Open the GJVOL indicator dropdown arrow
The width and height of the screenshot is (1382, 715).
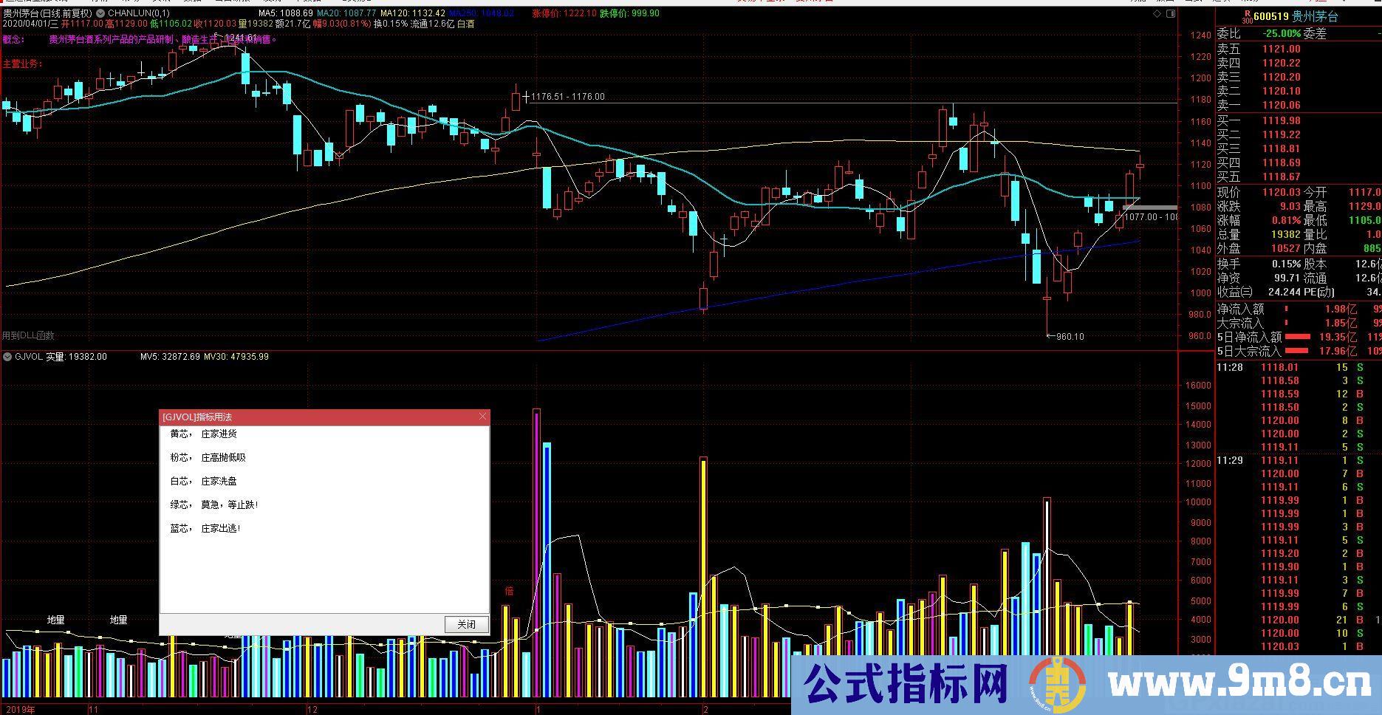(x=8, y=357)
